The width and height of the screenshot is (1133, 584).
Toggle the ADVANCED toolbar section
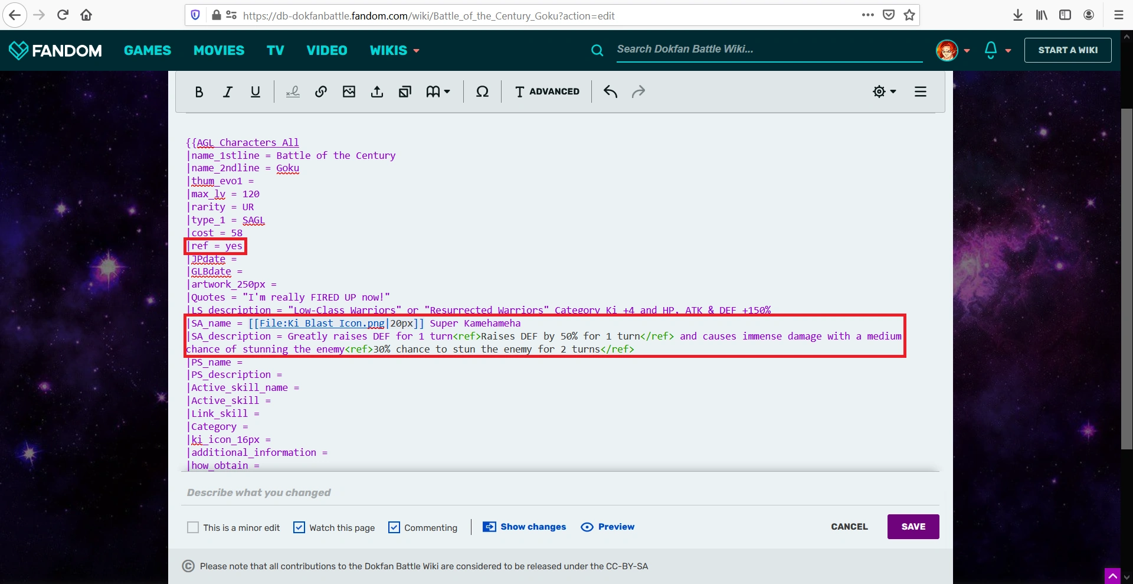pyautogui.click(x=547, y=92)
